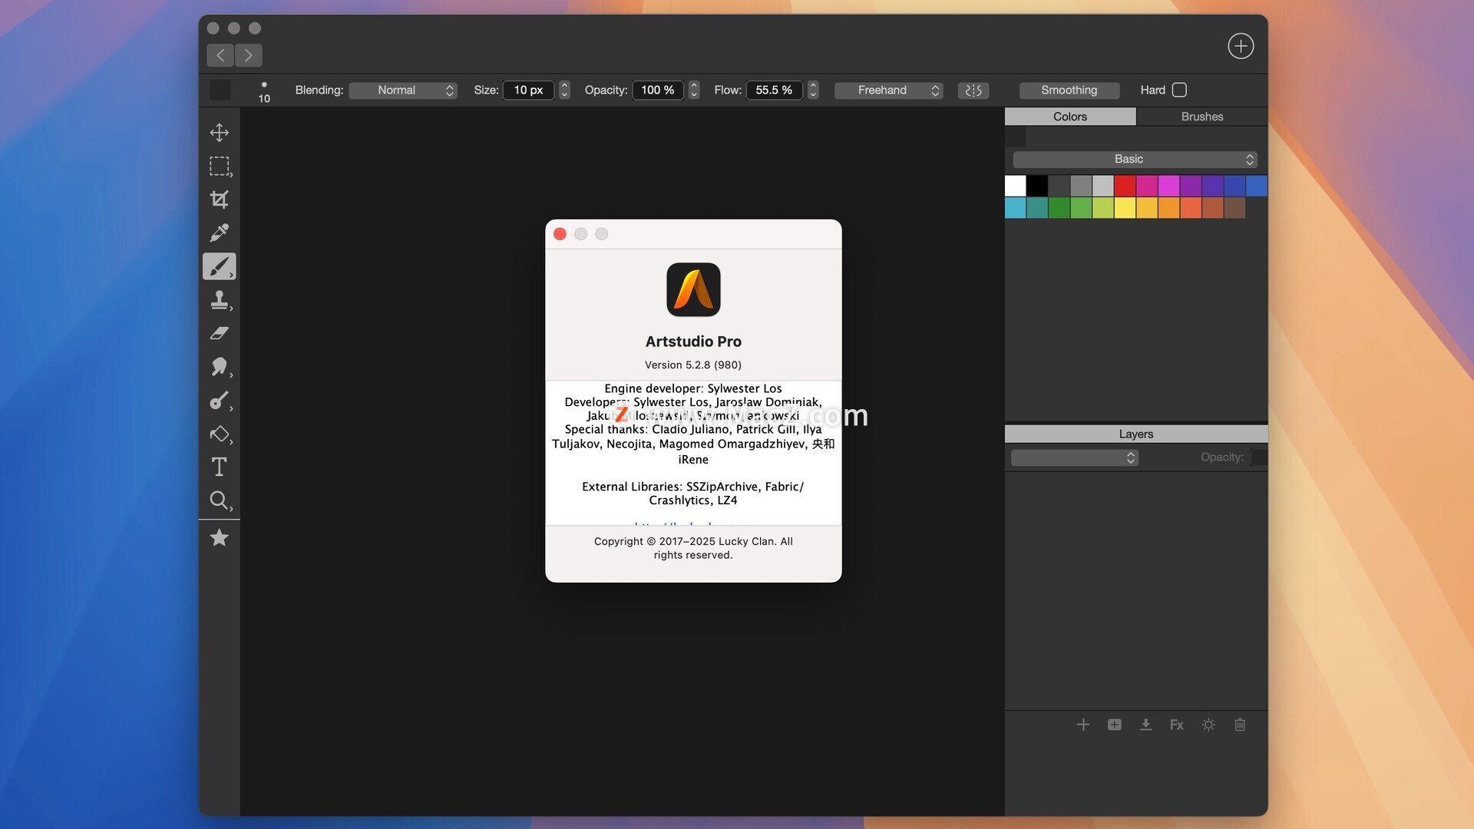
Task: Switch to the Colors tab
Action: pyautogui.click(x=1070, y=117)
